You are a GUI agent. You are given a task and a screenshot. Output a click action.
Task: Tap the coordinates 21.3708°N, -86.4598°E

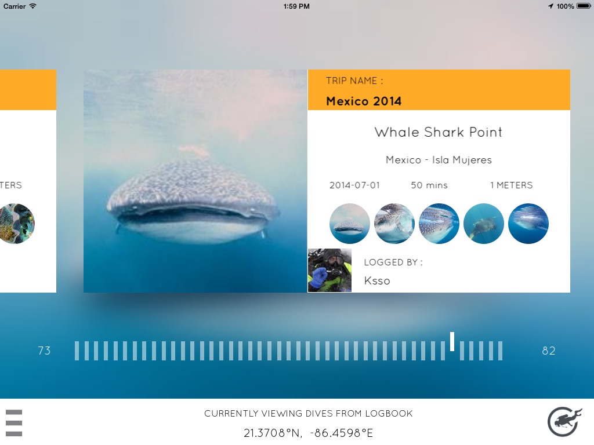[309, 433]
